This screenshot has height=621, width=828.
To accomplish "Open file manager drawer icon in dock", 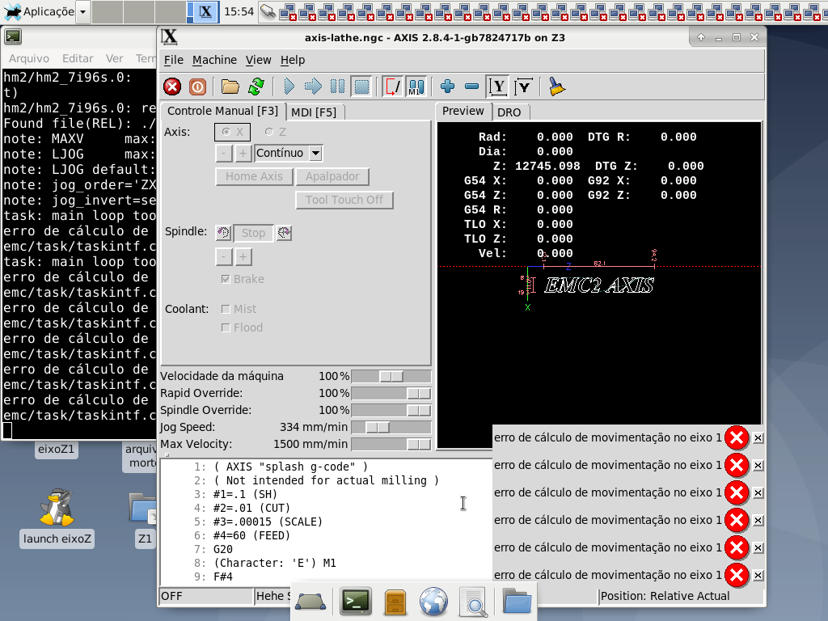I will coord(395,602).
